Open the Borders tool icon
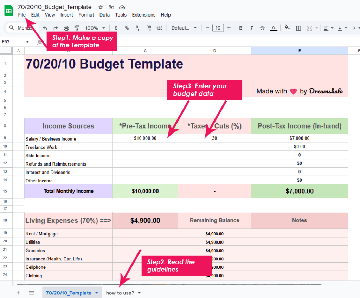 click(298, 28)
